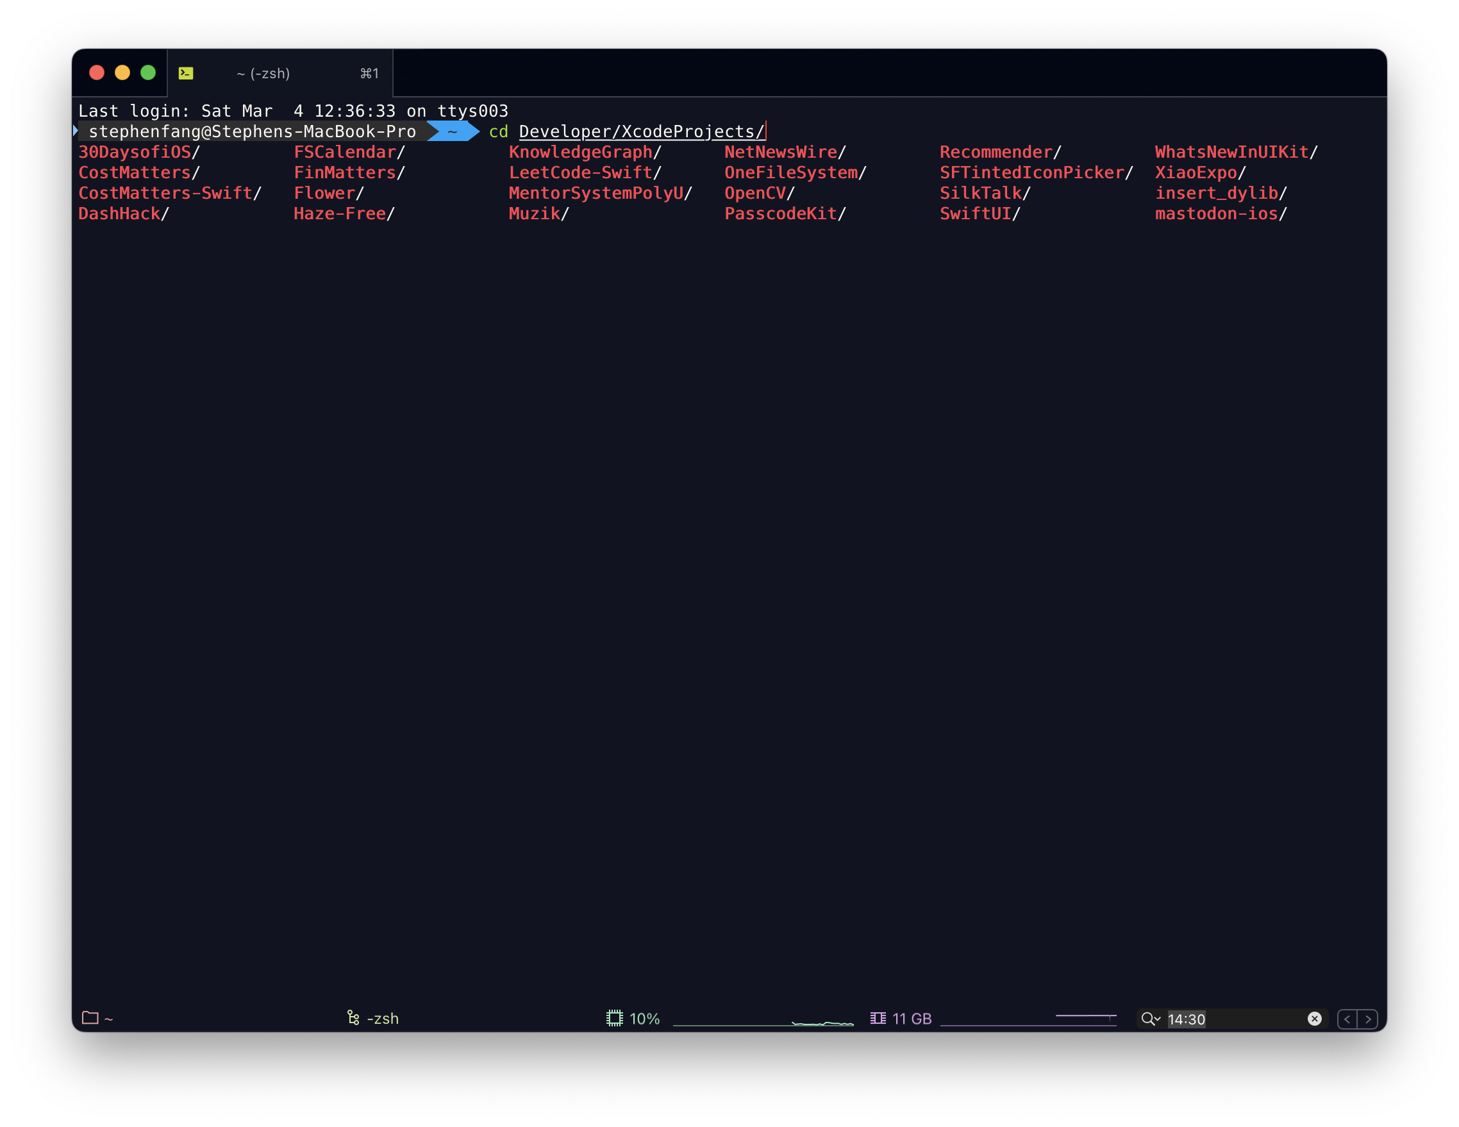Click the NetNewsWire/ completion entry
This screenshot has width=1459, height=1127.
(785, 153)
